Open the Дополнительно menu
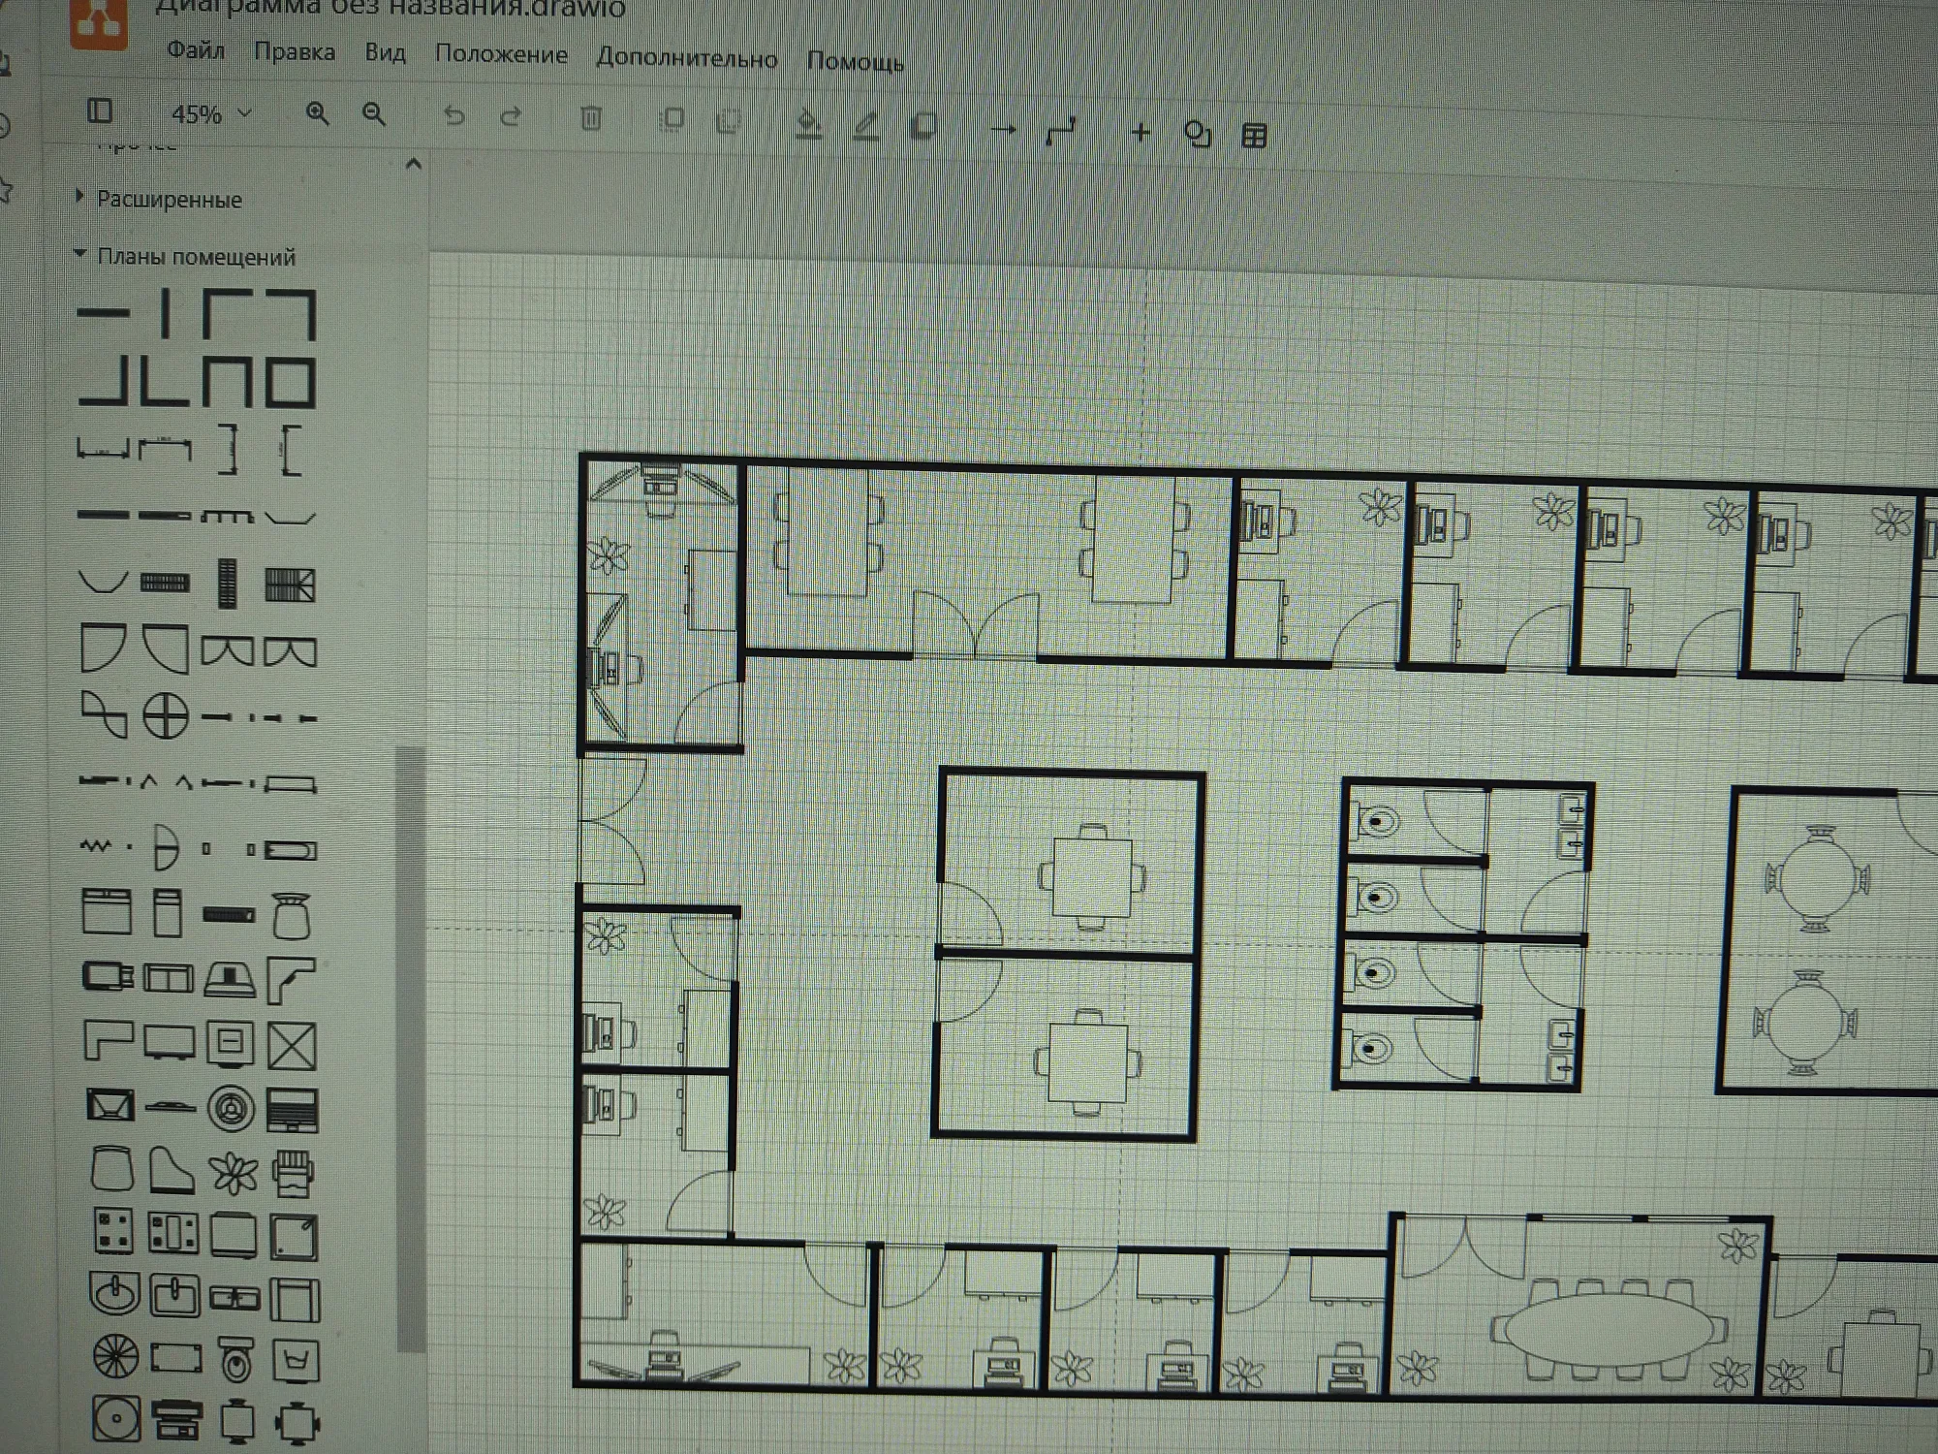This screenshot has width=1938, height=1454. 686,58
